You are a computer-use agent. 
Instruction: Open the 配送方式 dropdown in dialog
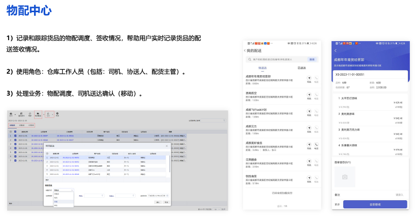click(64, 190)
